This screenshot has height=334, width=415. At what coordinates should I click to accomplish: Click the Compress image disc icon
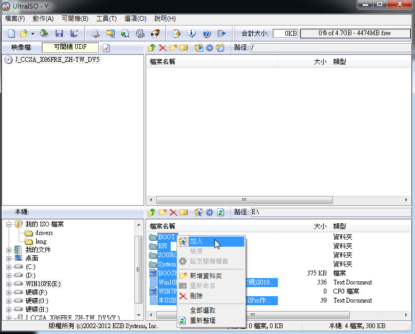point(140,34)
